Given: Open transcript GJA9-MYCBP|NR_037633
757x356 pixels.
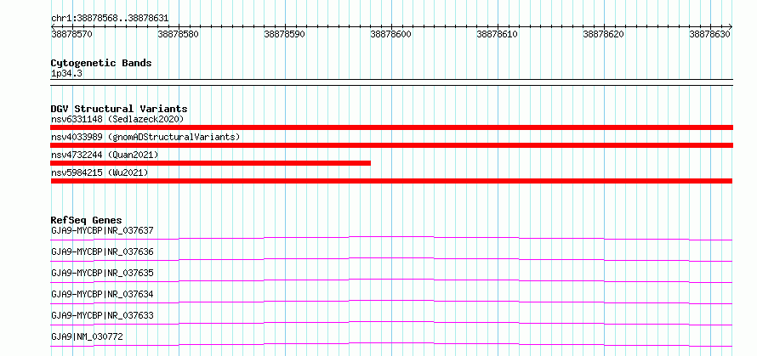Looking at the screenshot, I should pyautogui.click(x=102, y=315).
